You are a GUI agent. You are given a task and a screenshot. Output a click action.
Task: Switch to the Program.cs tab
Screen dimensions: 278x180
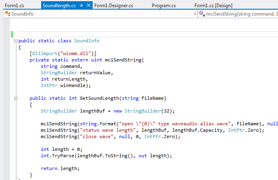(164, 6)
